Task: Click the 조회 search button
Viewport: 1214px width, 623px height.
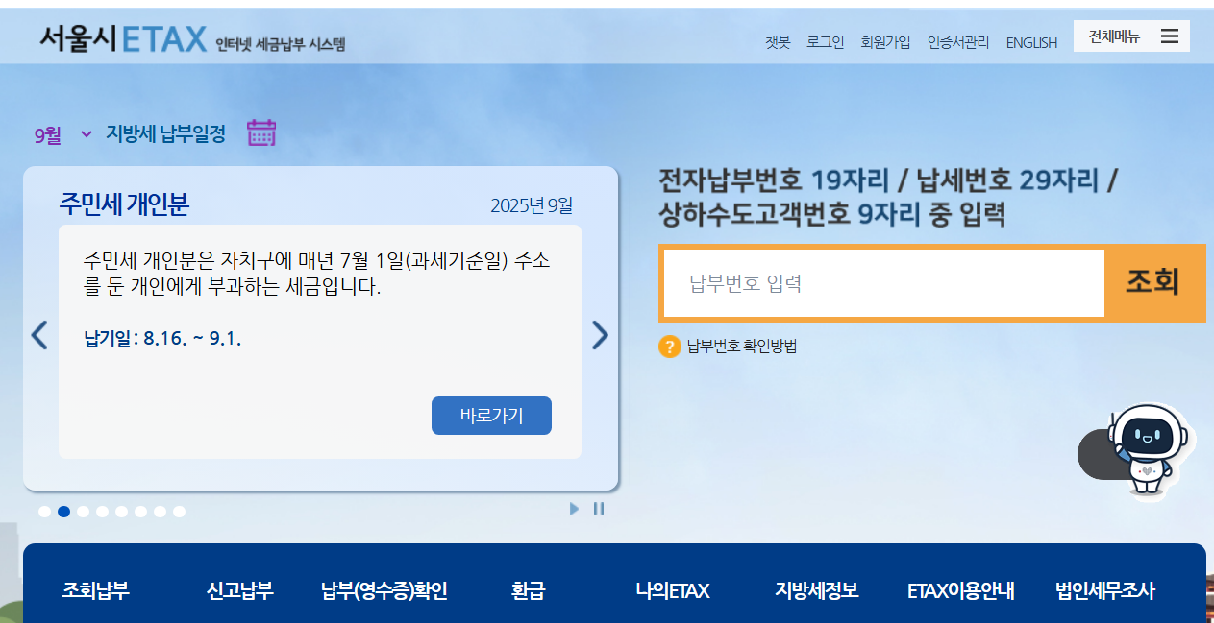Action: [x=1152, y=282]
